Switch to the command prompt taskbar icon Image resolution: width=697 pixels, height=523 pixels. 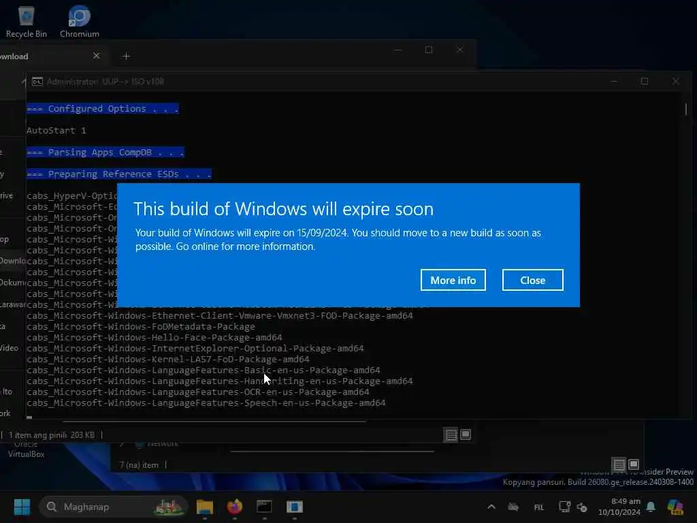click(x=264, y=507)
